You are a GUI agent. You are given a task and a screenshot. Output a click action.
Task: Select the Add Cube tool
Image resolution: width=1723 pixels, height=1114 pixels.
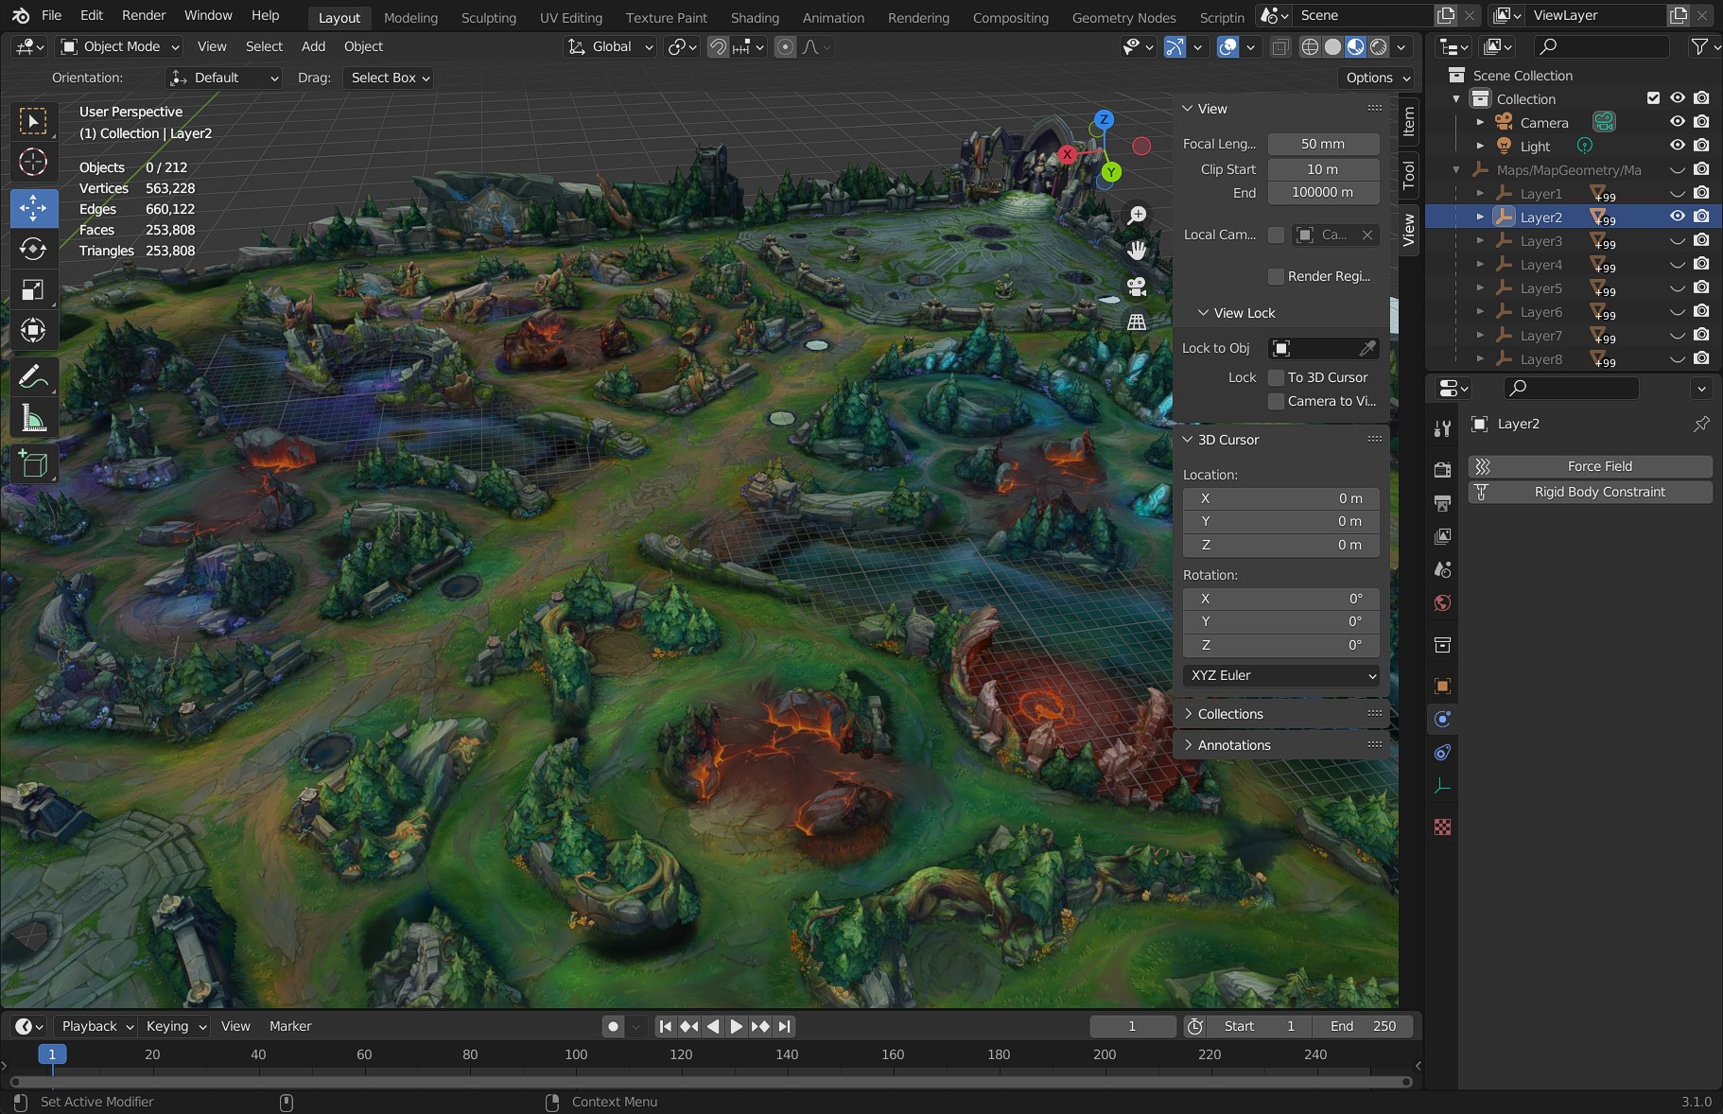tap(33, 463)
